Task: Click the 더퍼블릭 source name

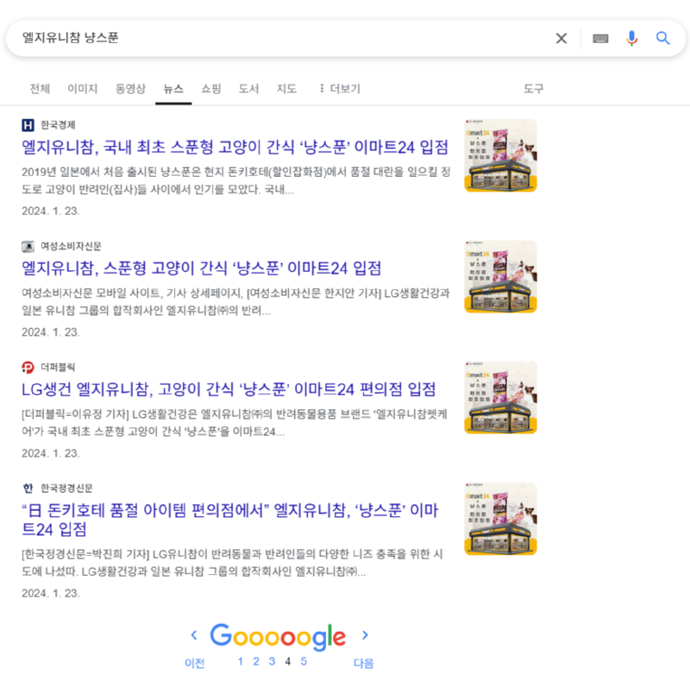Action: pos(58,368)
